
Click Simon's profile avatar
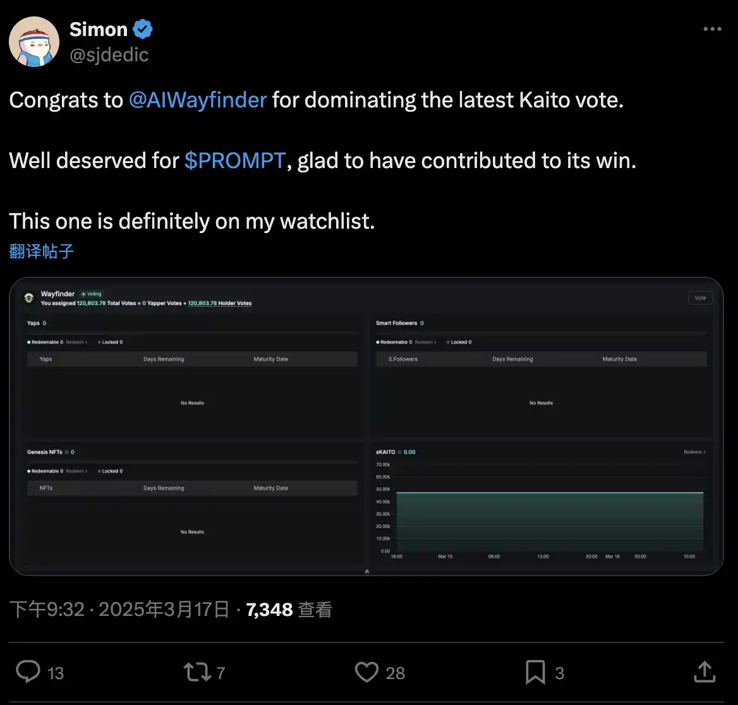[x=34, y=42]
